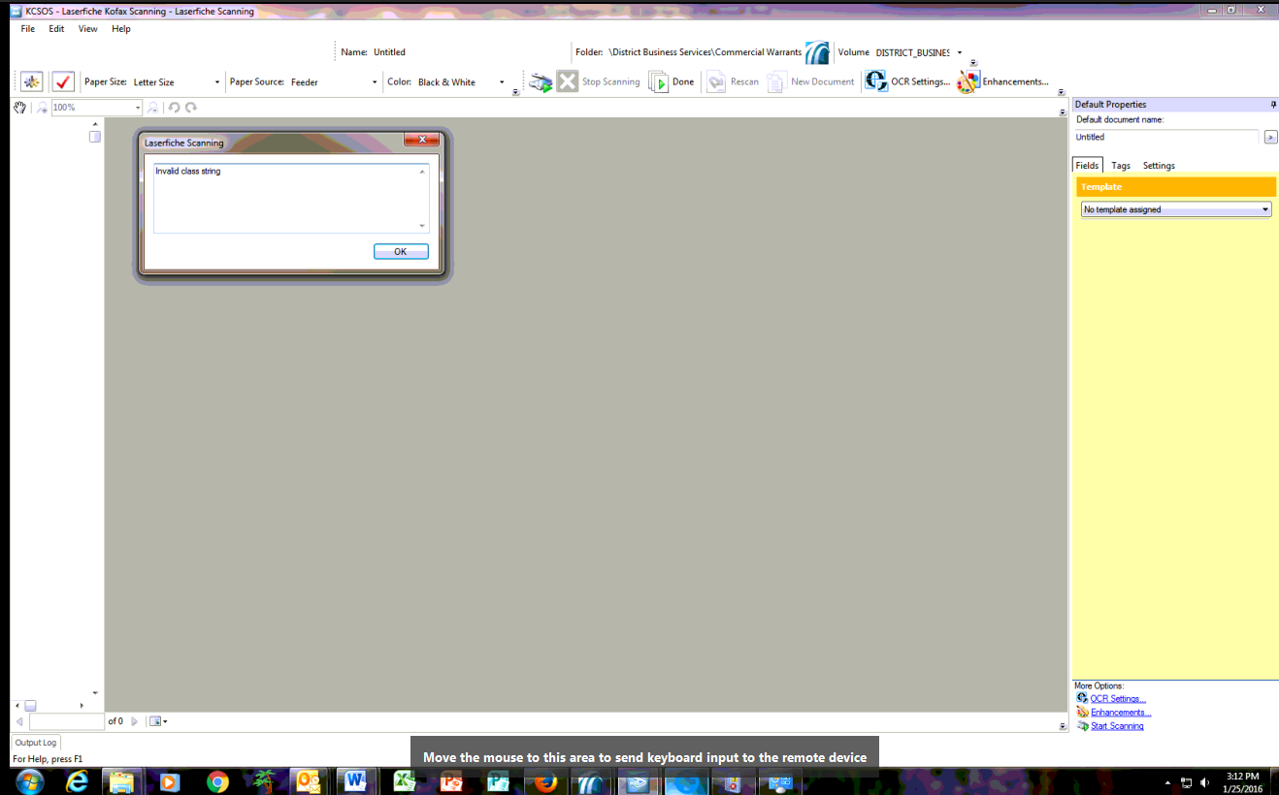Open Outlook from the taskbar

309,781
